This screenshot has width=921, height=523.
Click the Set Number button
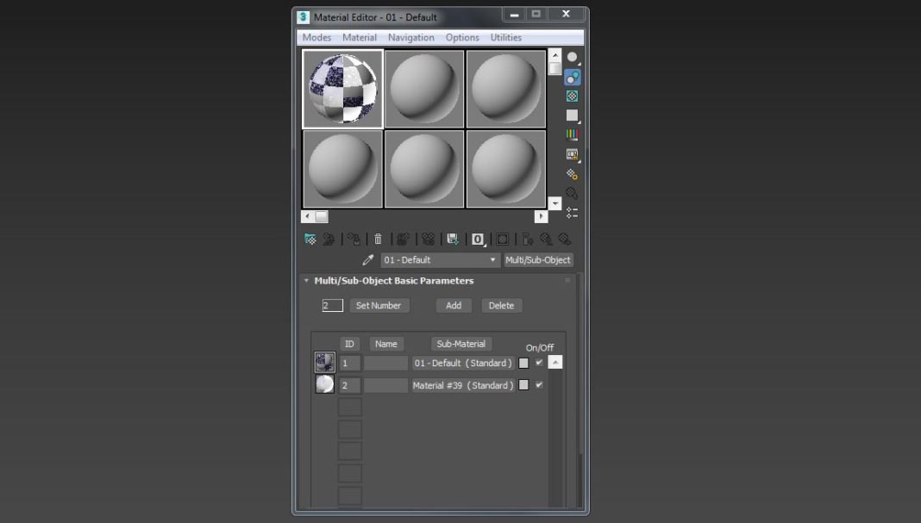(x=379, y=305)
